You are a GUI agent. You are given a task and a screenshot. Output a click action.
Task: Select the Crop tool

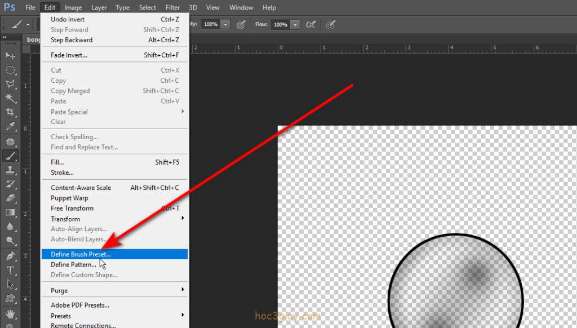tap(10, 112)
